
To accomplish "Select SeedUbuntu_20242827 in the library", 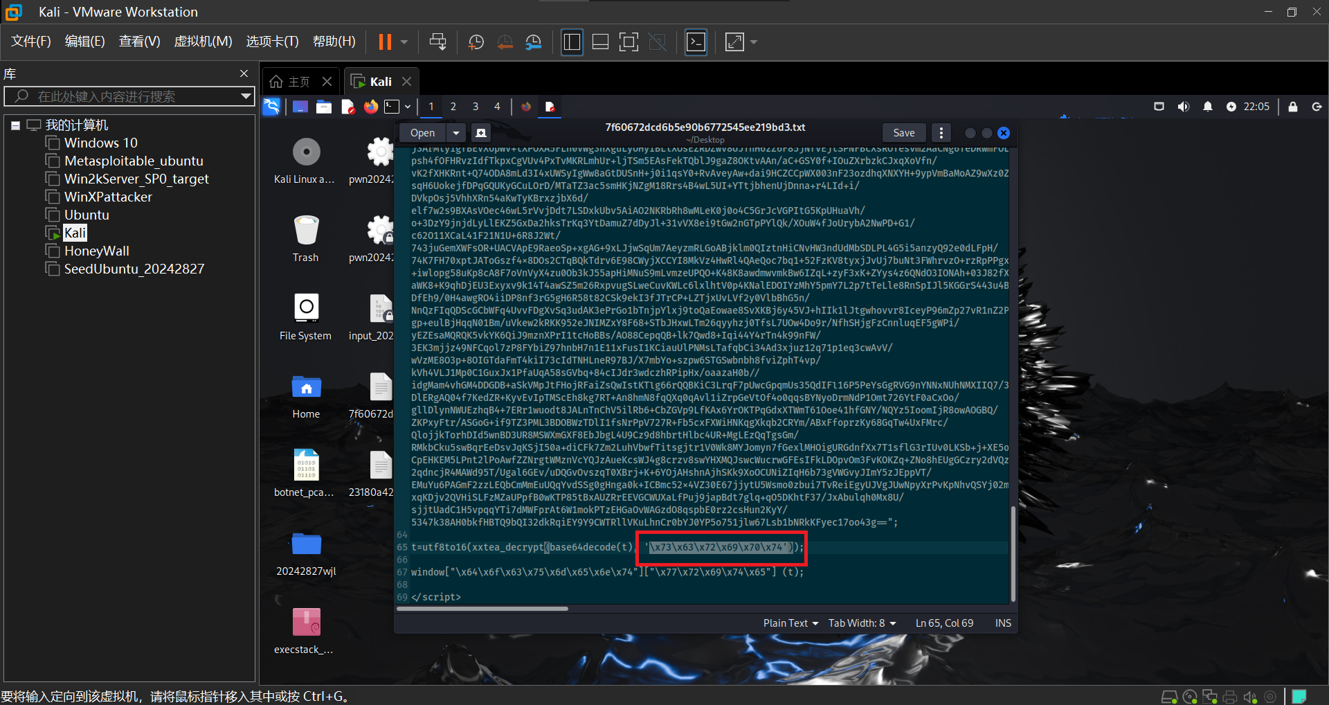I will (x=134, y=269).
